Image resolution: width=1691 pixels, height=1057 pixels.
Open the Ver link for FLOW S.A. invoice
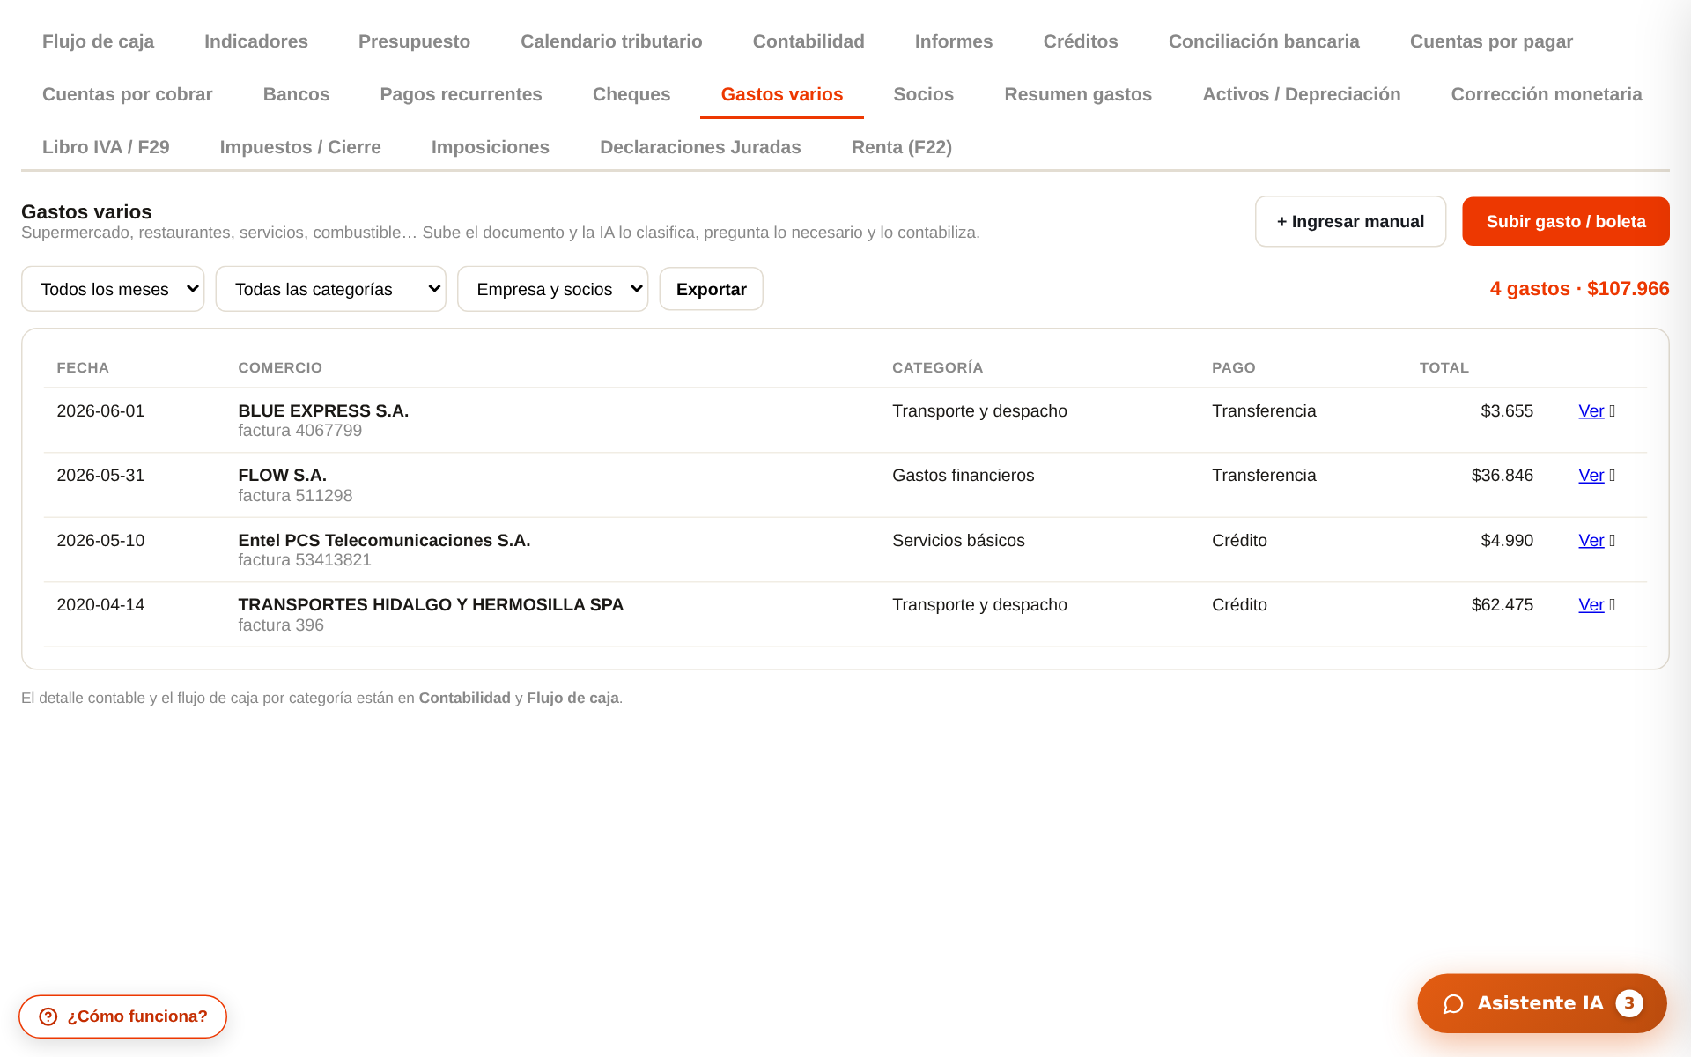[x=1591, y=476]
